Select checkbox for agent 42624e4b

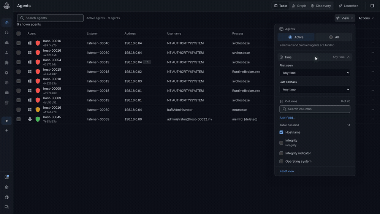[x=18, y=52]
